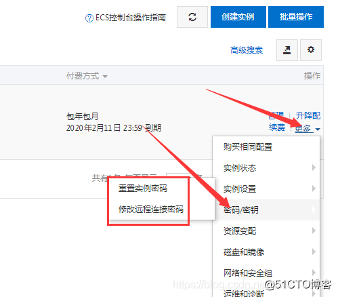The image size is (338, 297).
Task: Choose 修改远程连接密码 option
Action: (151, 210)
